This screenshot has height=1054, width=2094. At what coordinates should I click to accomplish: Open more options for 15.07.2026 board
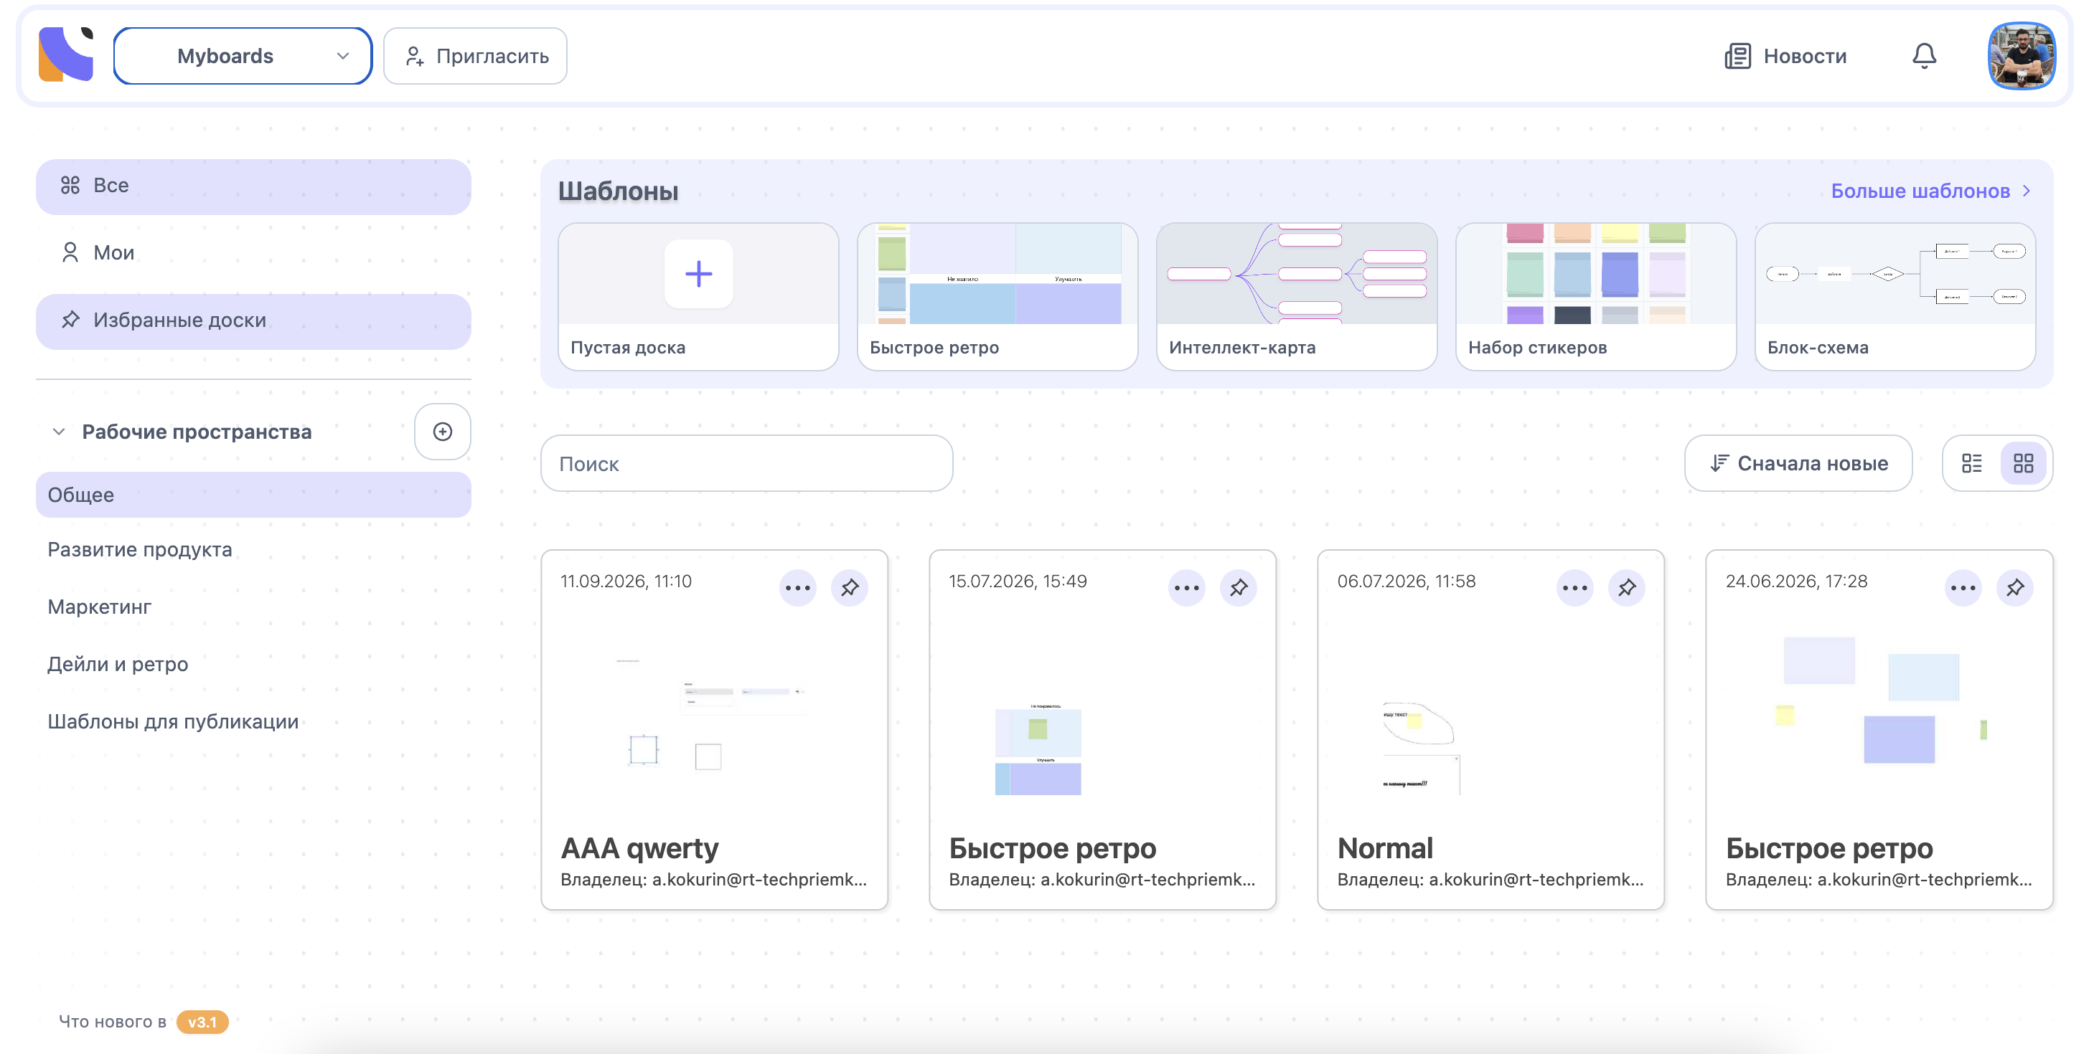pyautogui.click(x=1186, y=587)
